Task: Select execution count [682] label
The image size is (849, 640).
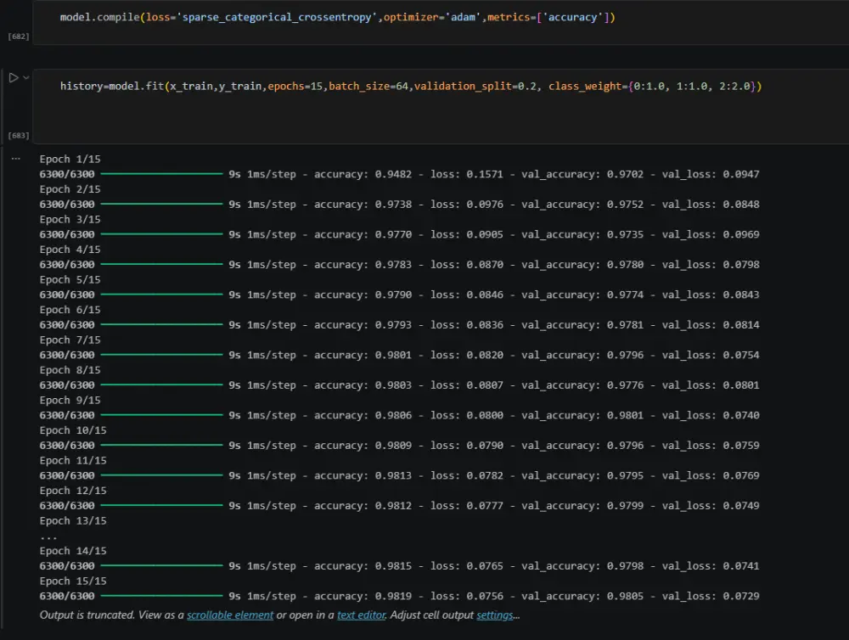Action: pyautogui.click(x=19, y=36)
